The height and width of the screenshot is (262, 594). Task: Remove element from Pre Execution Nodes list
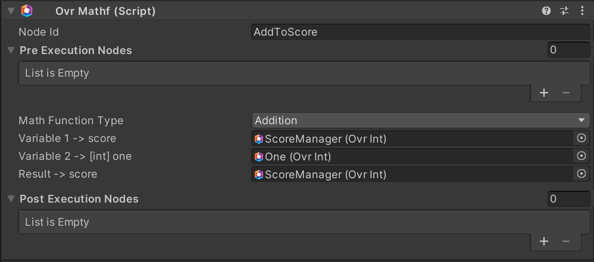[566, 93]
